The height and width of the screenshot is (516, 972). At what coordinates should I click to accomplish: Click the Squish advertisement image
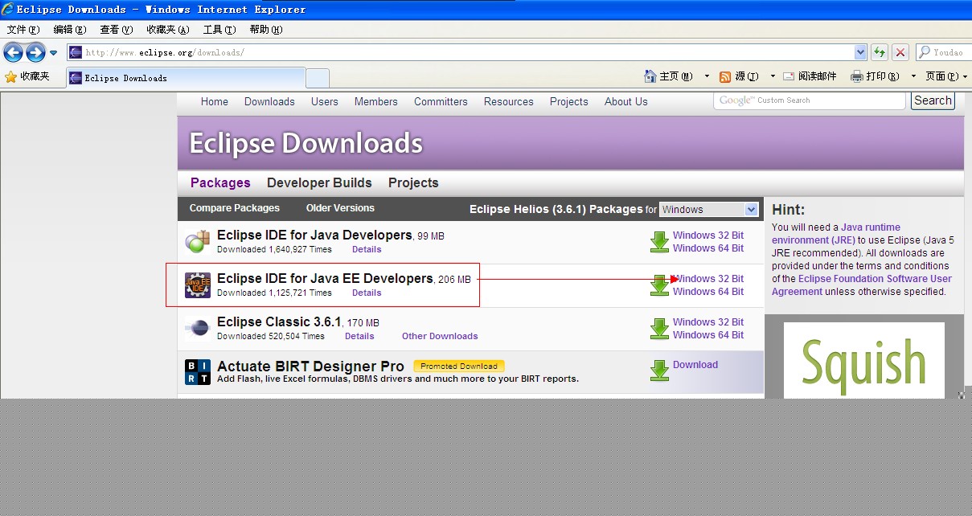pos(864,360)
